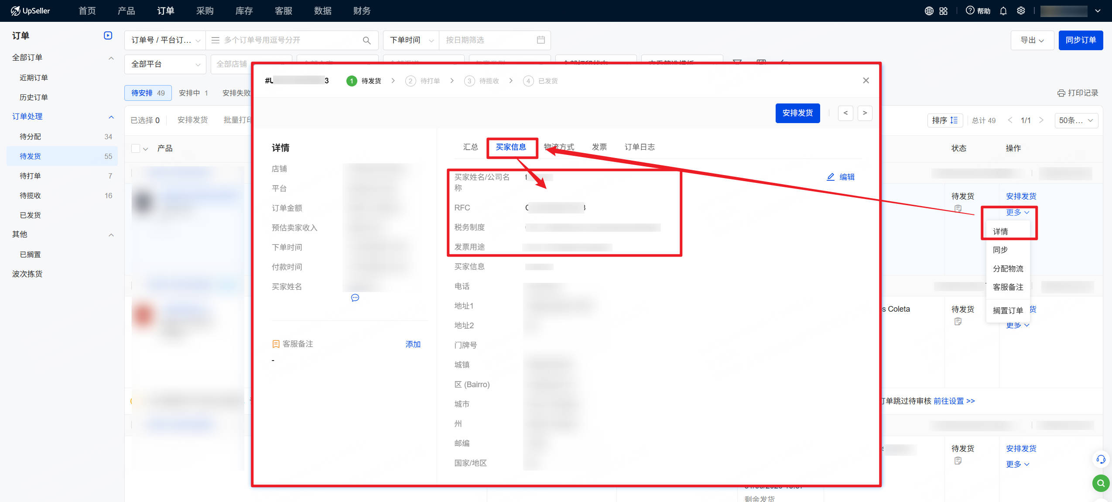The width and height of the screenshot is (1112, 502).
Task: Open the apps grid icon in header
Action: tap(943, 11)
